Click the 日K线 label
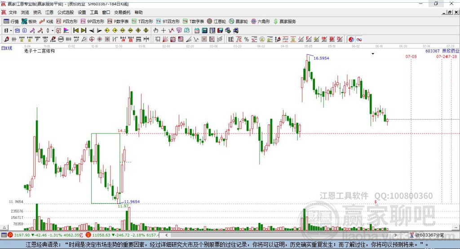Image resolution: width=460 pixels, height=249 pixels. 7,48
